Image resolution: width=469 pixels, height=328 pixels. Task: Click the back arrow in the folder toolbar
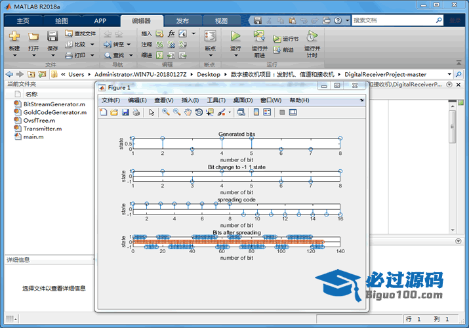[x=10, y=74]
